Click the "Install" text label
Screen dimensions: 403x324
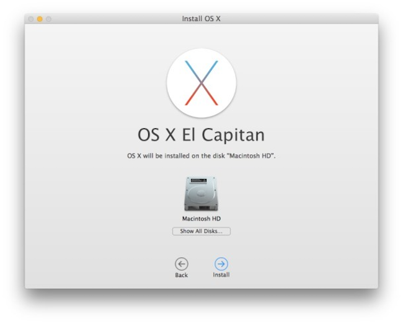tap(221, 275)
